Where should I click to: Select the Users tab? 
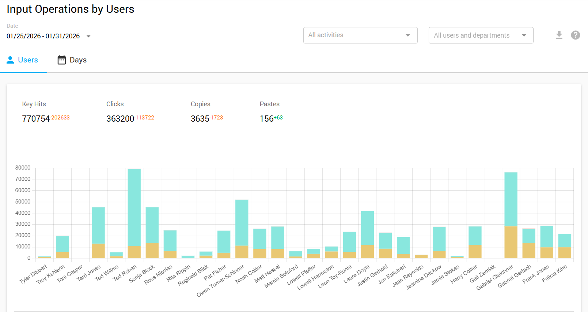pos(28,60)
